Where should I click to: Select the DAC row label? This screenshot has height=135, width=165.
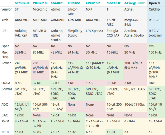(4, 115)
